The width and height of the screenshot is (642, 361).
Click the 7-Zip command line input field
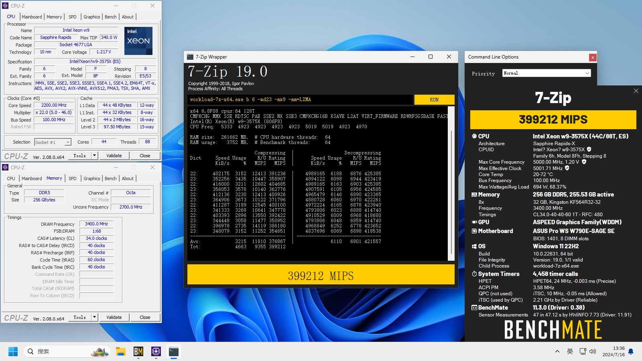(x=300, y=99)
